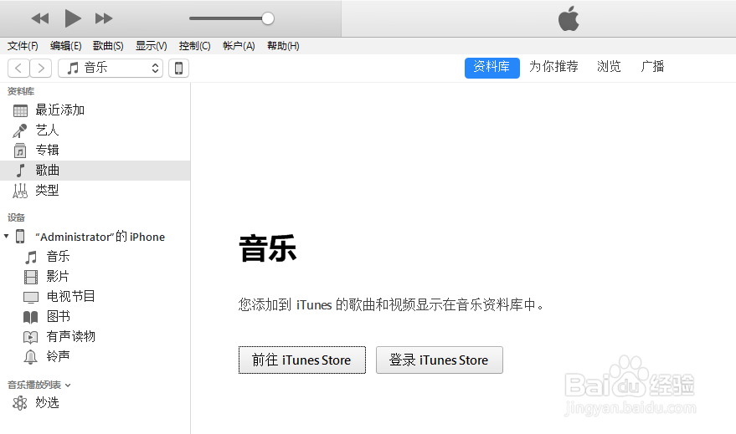
Task: Switch to the 广播 tab
Action: [652, 67]
